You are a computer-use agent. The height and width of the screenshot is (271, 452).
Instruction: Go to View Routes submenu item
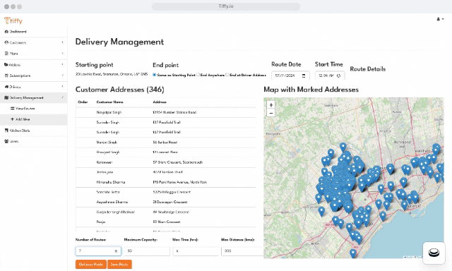(33, 109)
